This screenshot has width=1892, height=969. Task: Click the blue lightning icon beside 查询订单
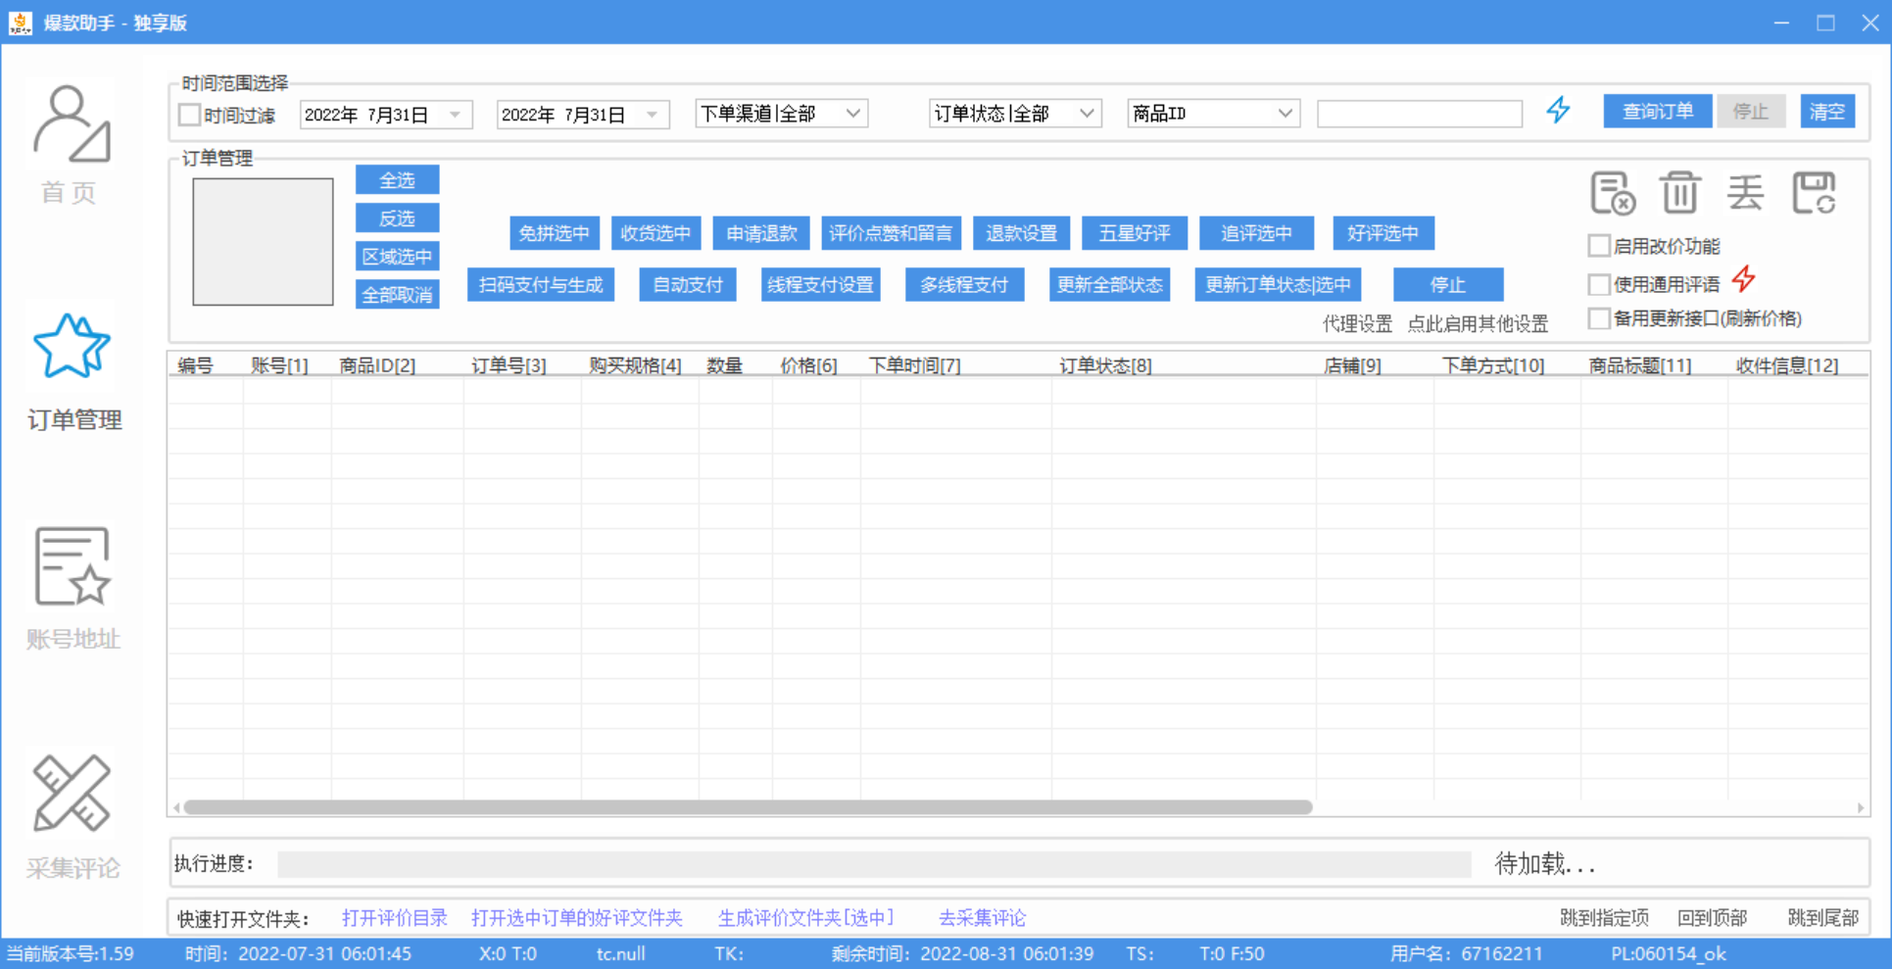[1559, 111]
